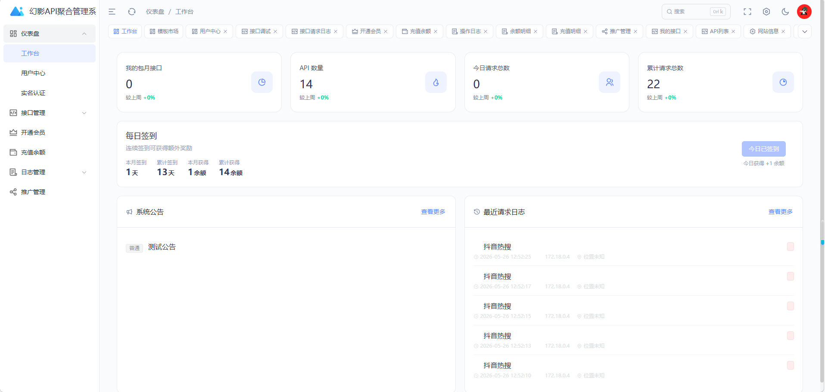Toggle fullscreen mode icon
The image size is (825, 392).
tap(747, 12)
